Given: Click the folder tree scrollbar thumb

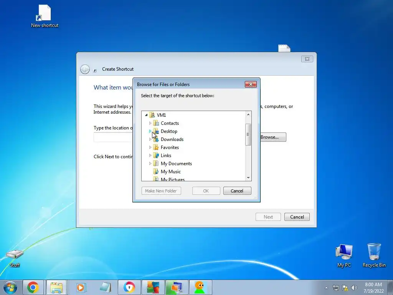Looking at the screenshot, I should pyautogui.click(x=248, y=134).
